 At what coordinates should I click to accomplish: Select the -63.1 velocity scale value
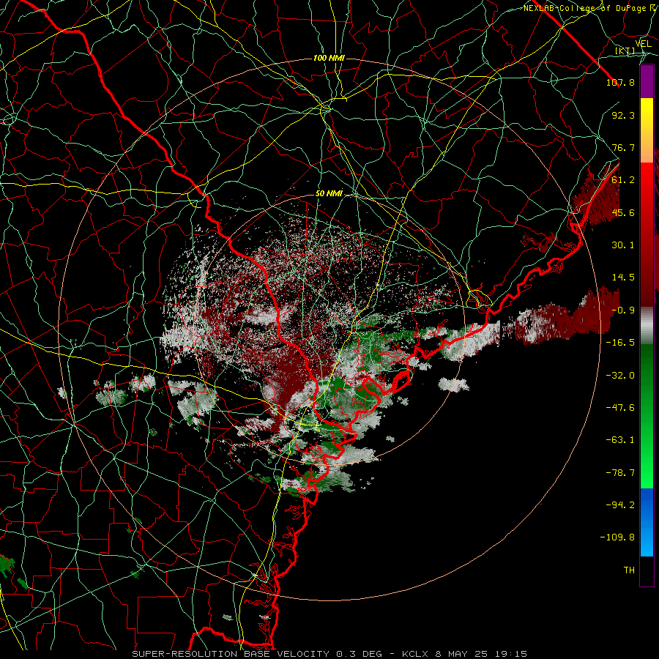pyautogui.click(x=620, y=440)
